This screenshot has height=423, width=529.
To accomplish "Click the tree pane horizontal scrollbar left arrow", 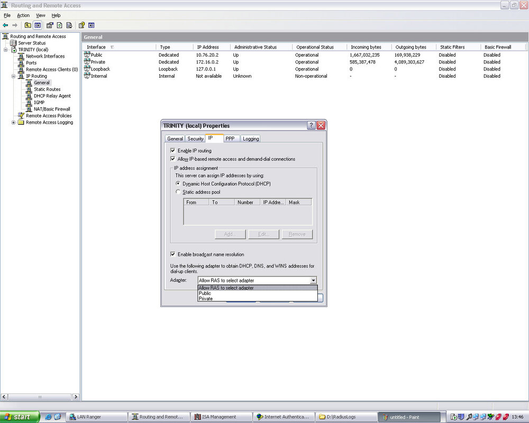I will 4,397.
